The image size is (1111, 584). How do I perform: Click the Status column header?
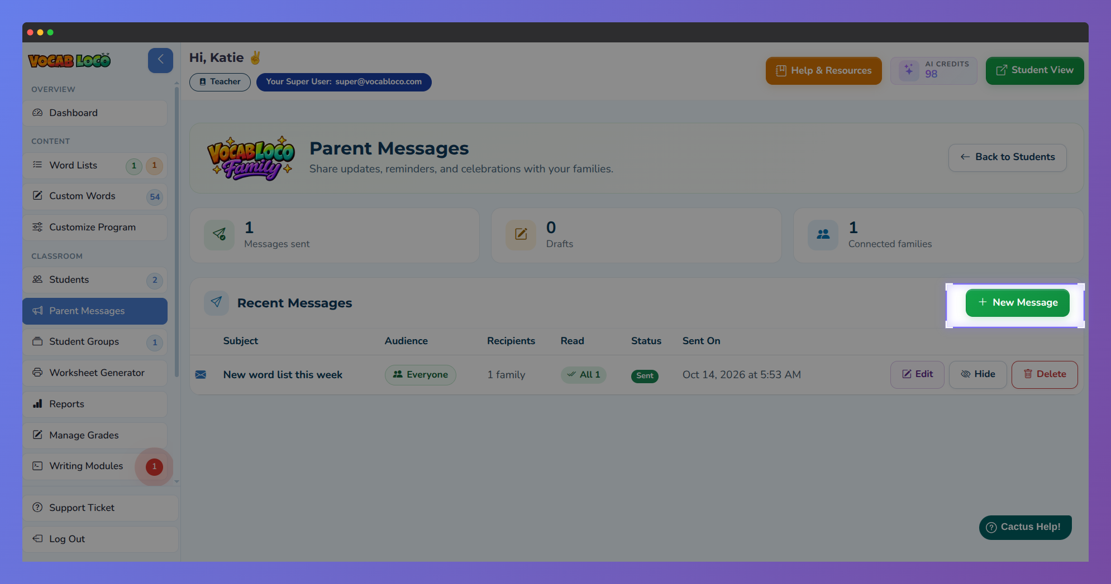coord(646,341)
